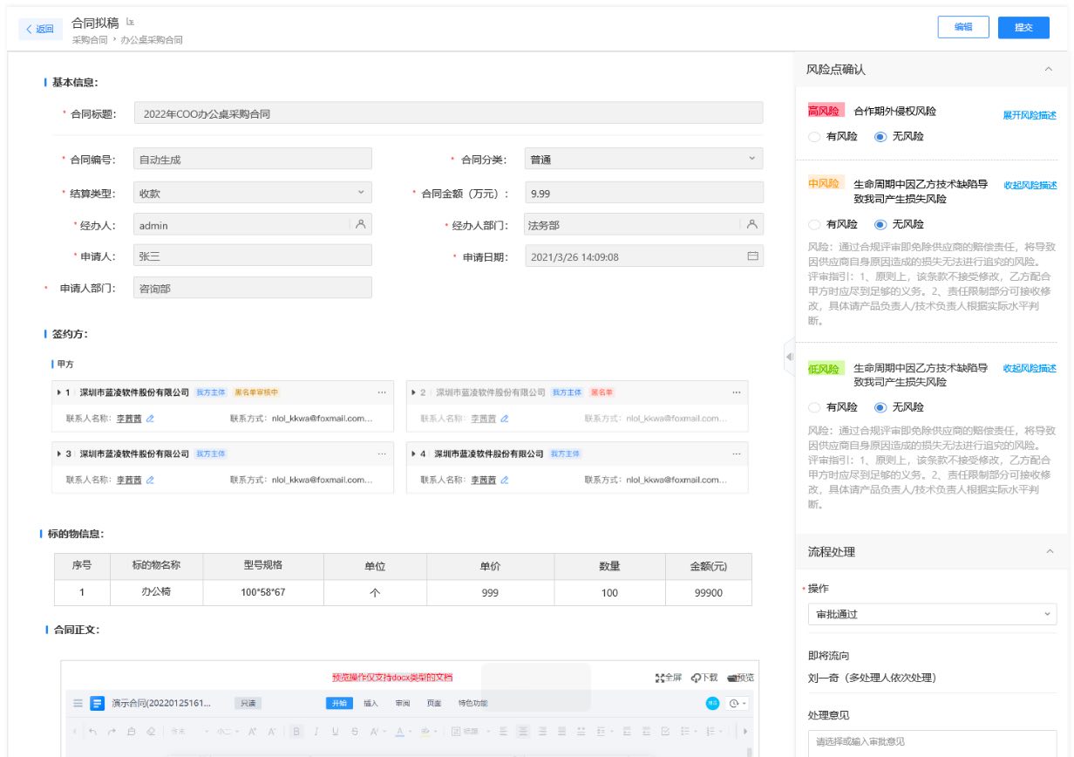This screenshot has height=757, width=1074.
Task: Switch to the 插入 tab in document editor
Action: (x=370, y=704)
